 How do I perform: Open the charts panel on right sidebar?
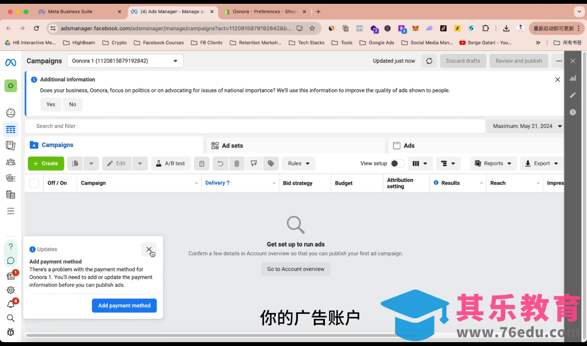[x=573, y=78]
